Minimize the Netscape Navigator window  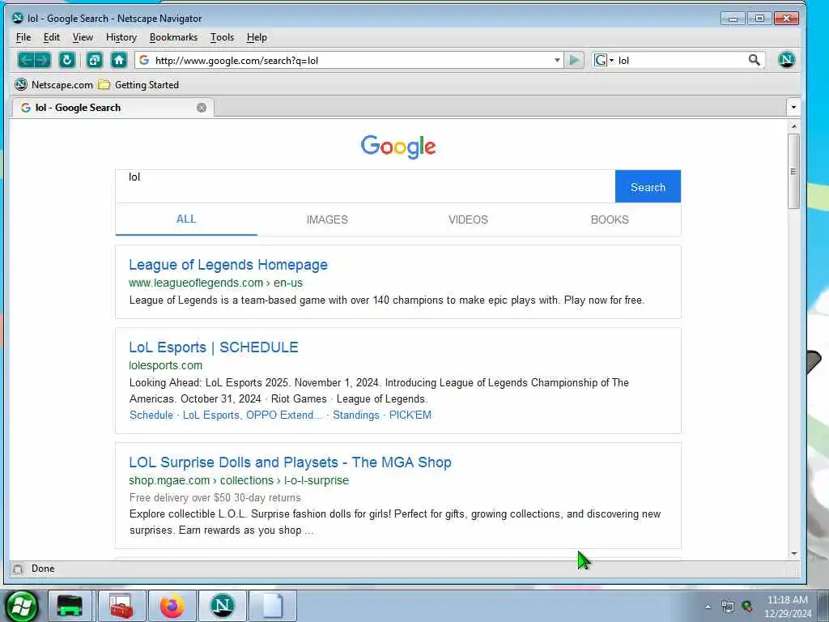732,19
